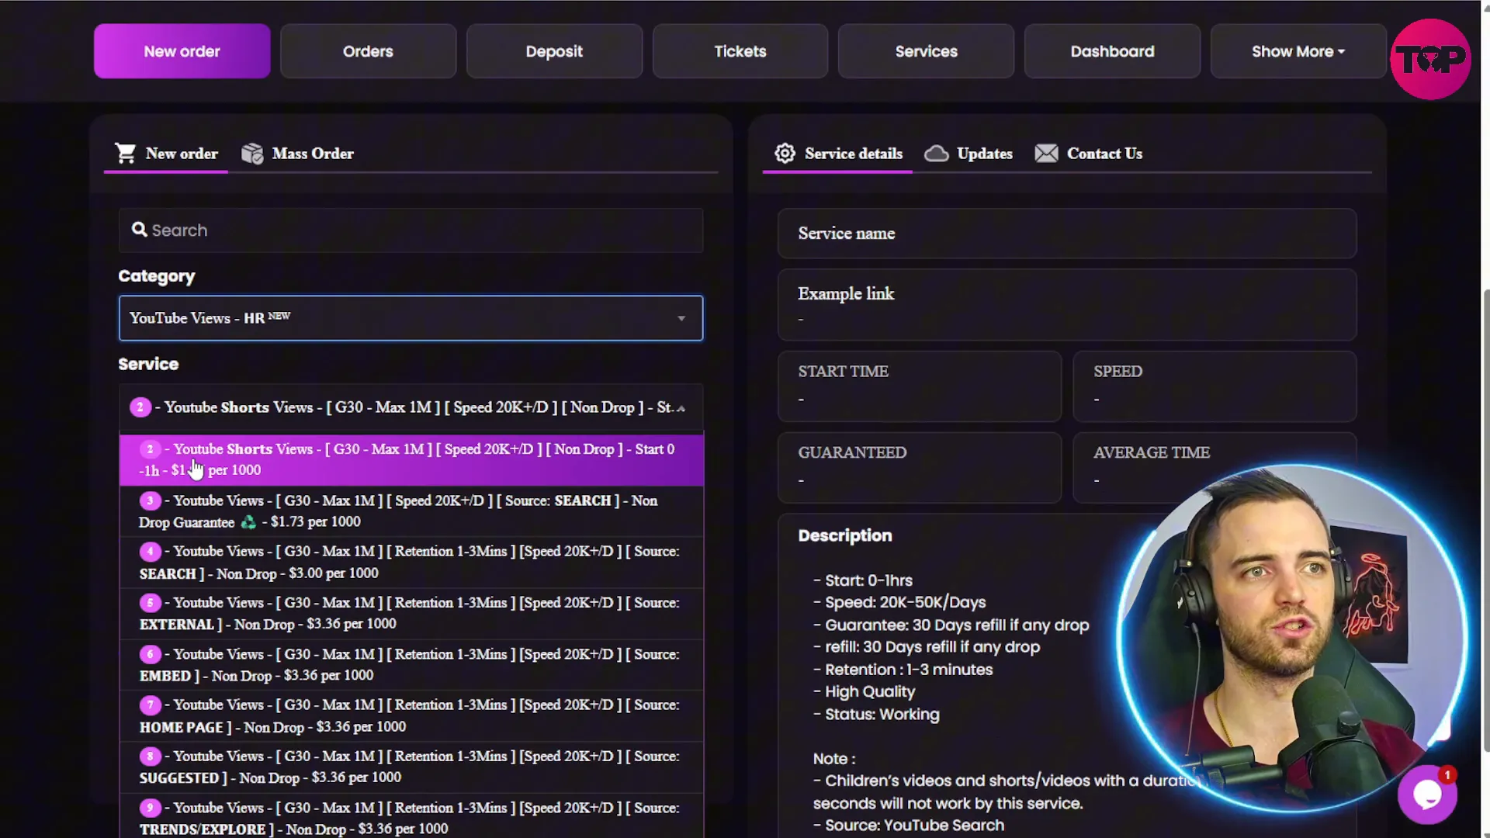This screenshot has width=1490, height=838.
Task: Click the Updates cloud icon
Action: (x=937, y=154)
